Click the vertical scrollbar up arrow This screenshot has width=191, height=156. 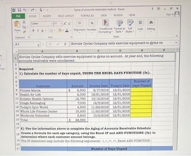coord(178,50)
